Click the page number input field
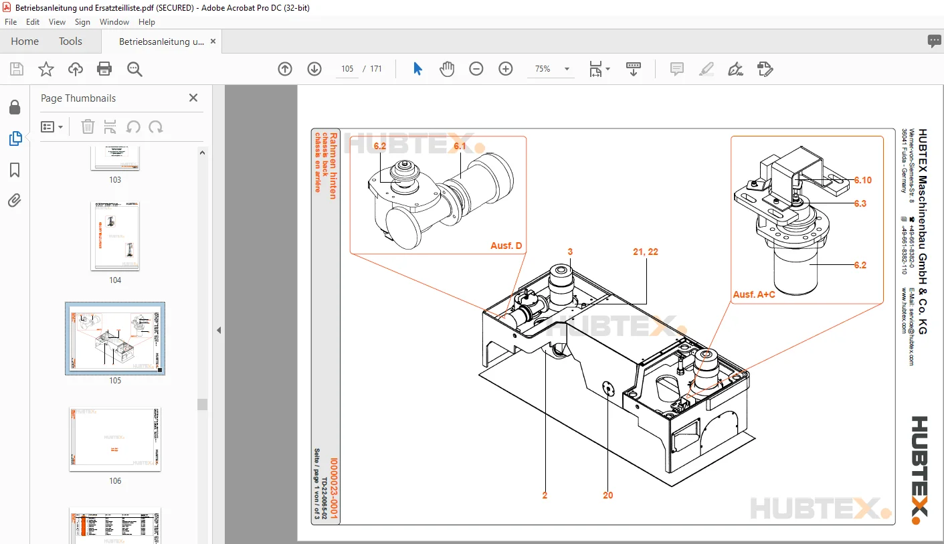The image size is (944, 544). [x=347, y=69]
